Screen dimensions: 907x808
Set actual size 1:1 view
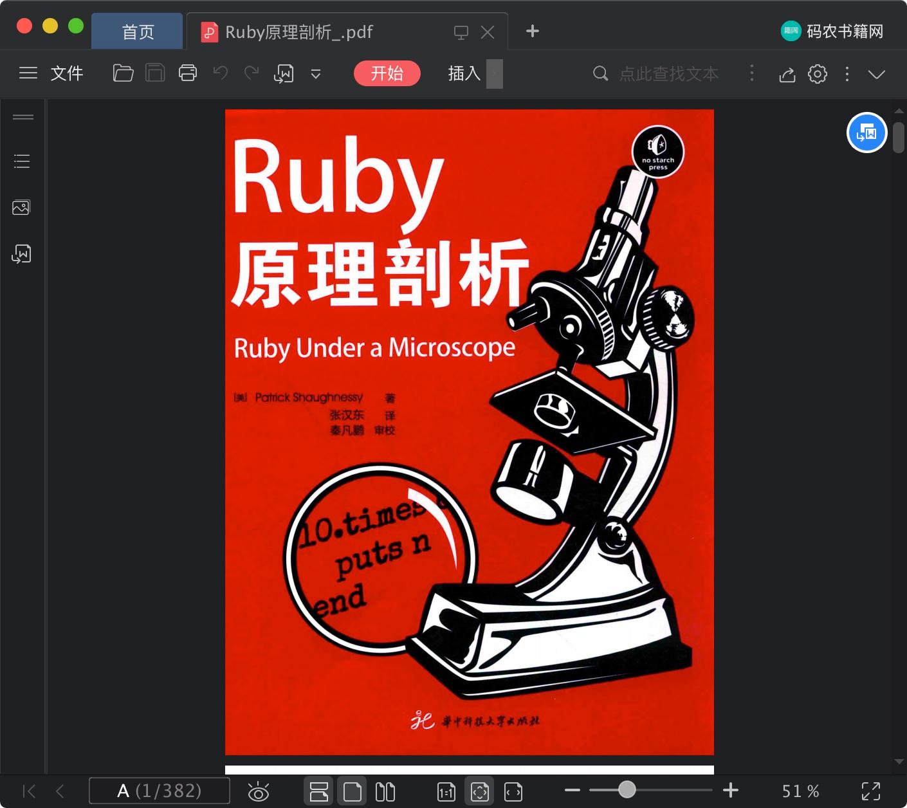[x=446, y=792]
